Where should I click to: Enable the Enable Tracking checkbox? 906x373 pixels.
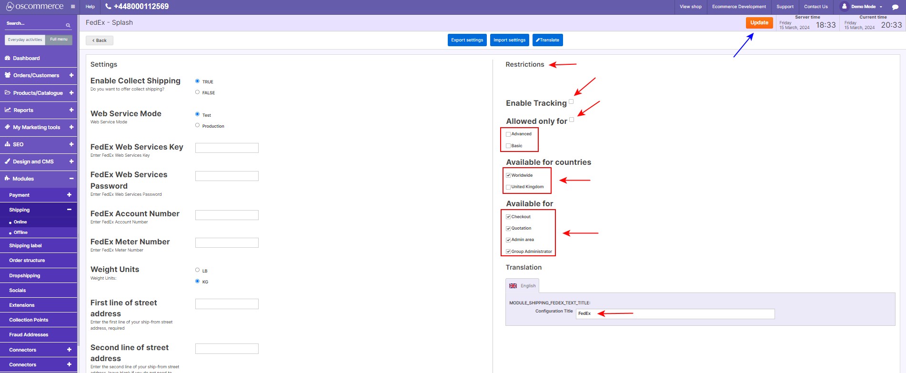click(x=571, y=101)
